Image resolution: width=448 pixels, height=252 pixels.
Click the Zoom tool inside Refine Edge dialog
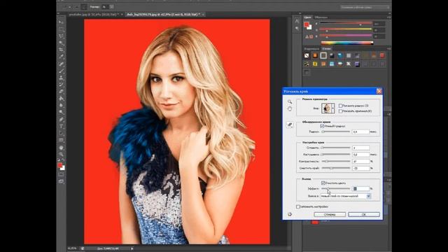tap(290, 102)
